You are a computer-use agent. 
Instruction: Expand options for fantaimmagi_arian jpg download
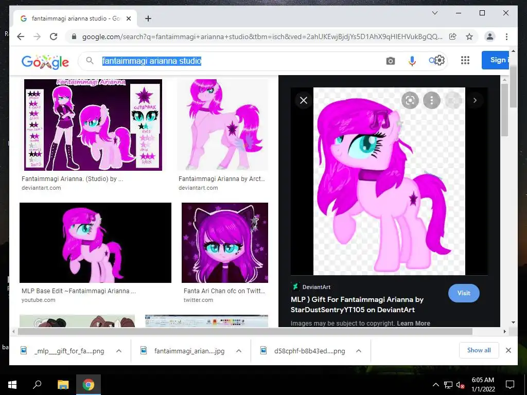coord(239,351)
